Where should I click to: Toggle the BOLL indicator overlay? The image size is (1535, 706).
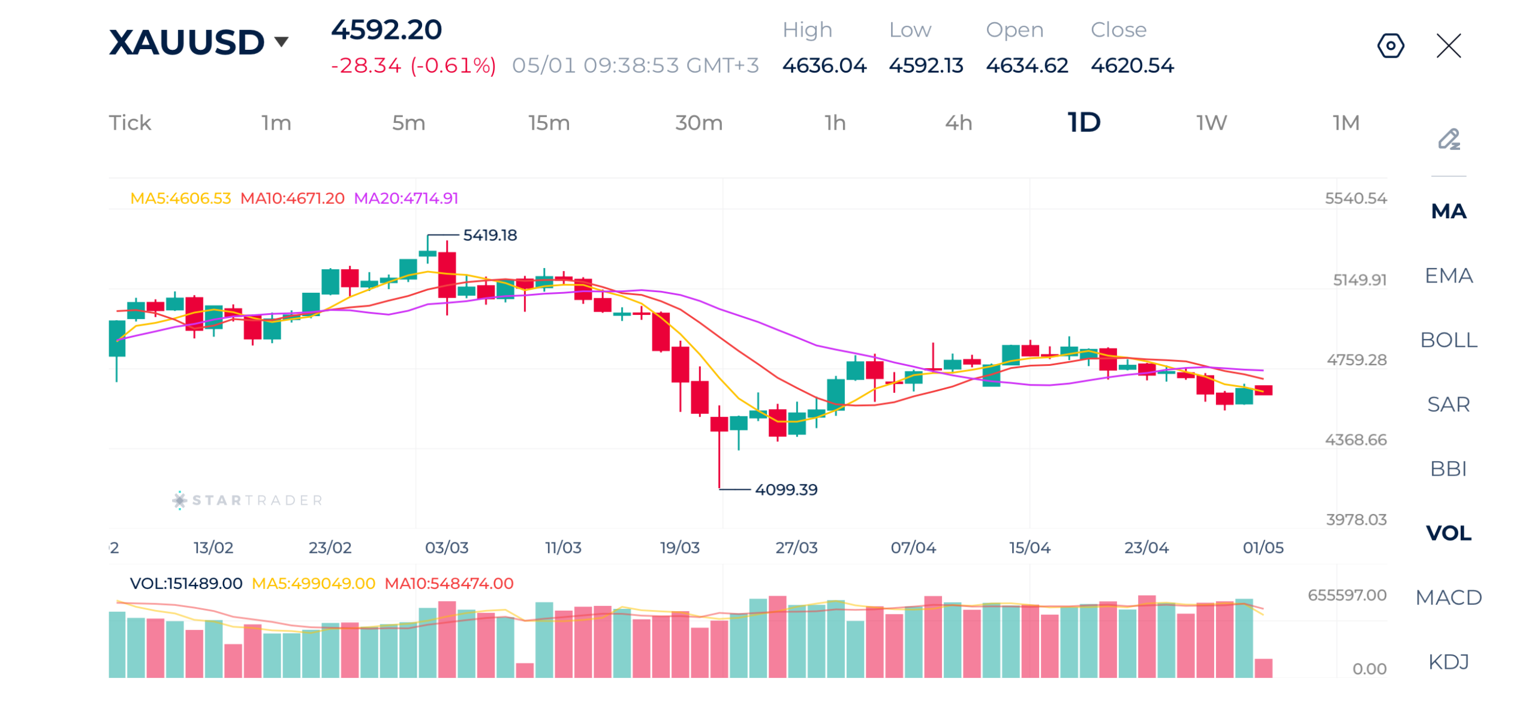click(x=1448, y=340)
